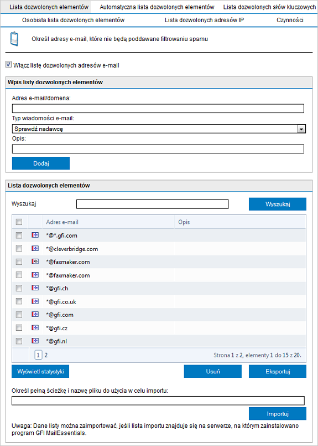Click the 'Eksportuj' button
Screen dimensions: 318x446
(278, 371)
